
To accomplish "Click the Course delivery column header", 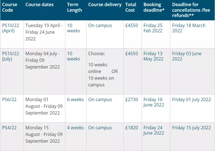I will point(105,5).
